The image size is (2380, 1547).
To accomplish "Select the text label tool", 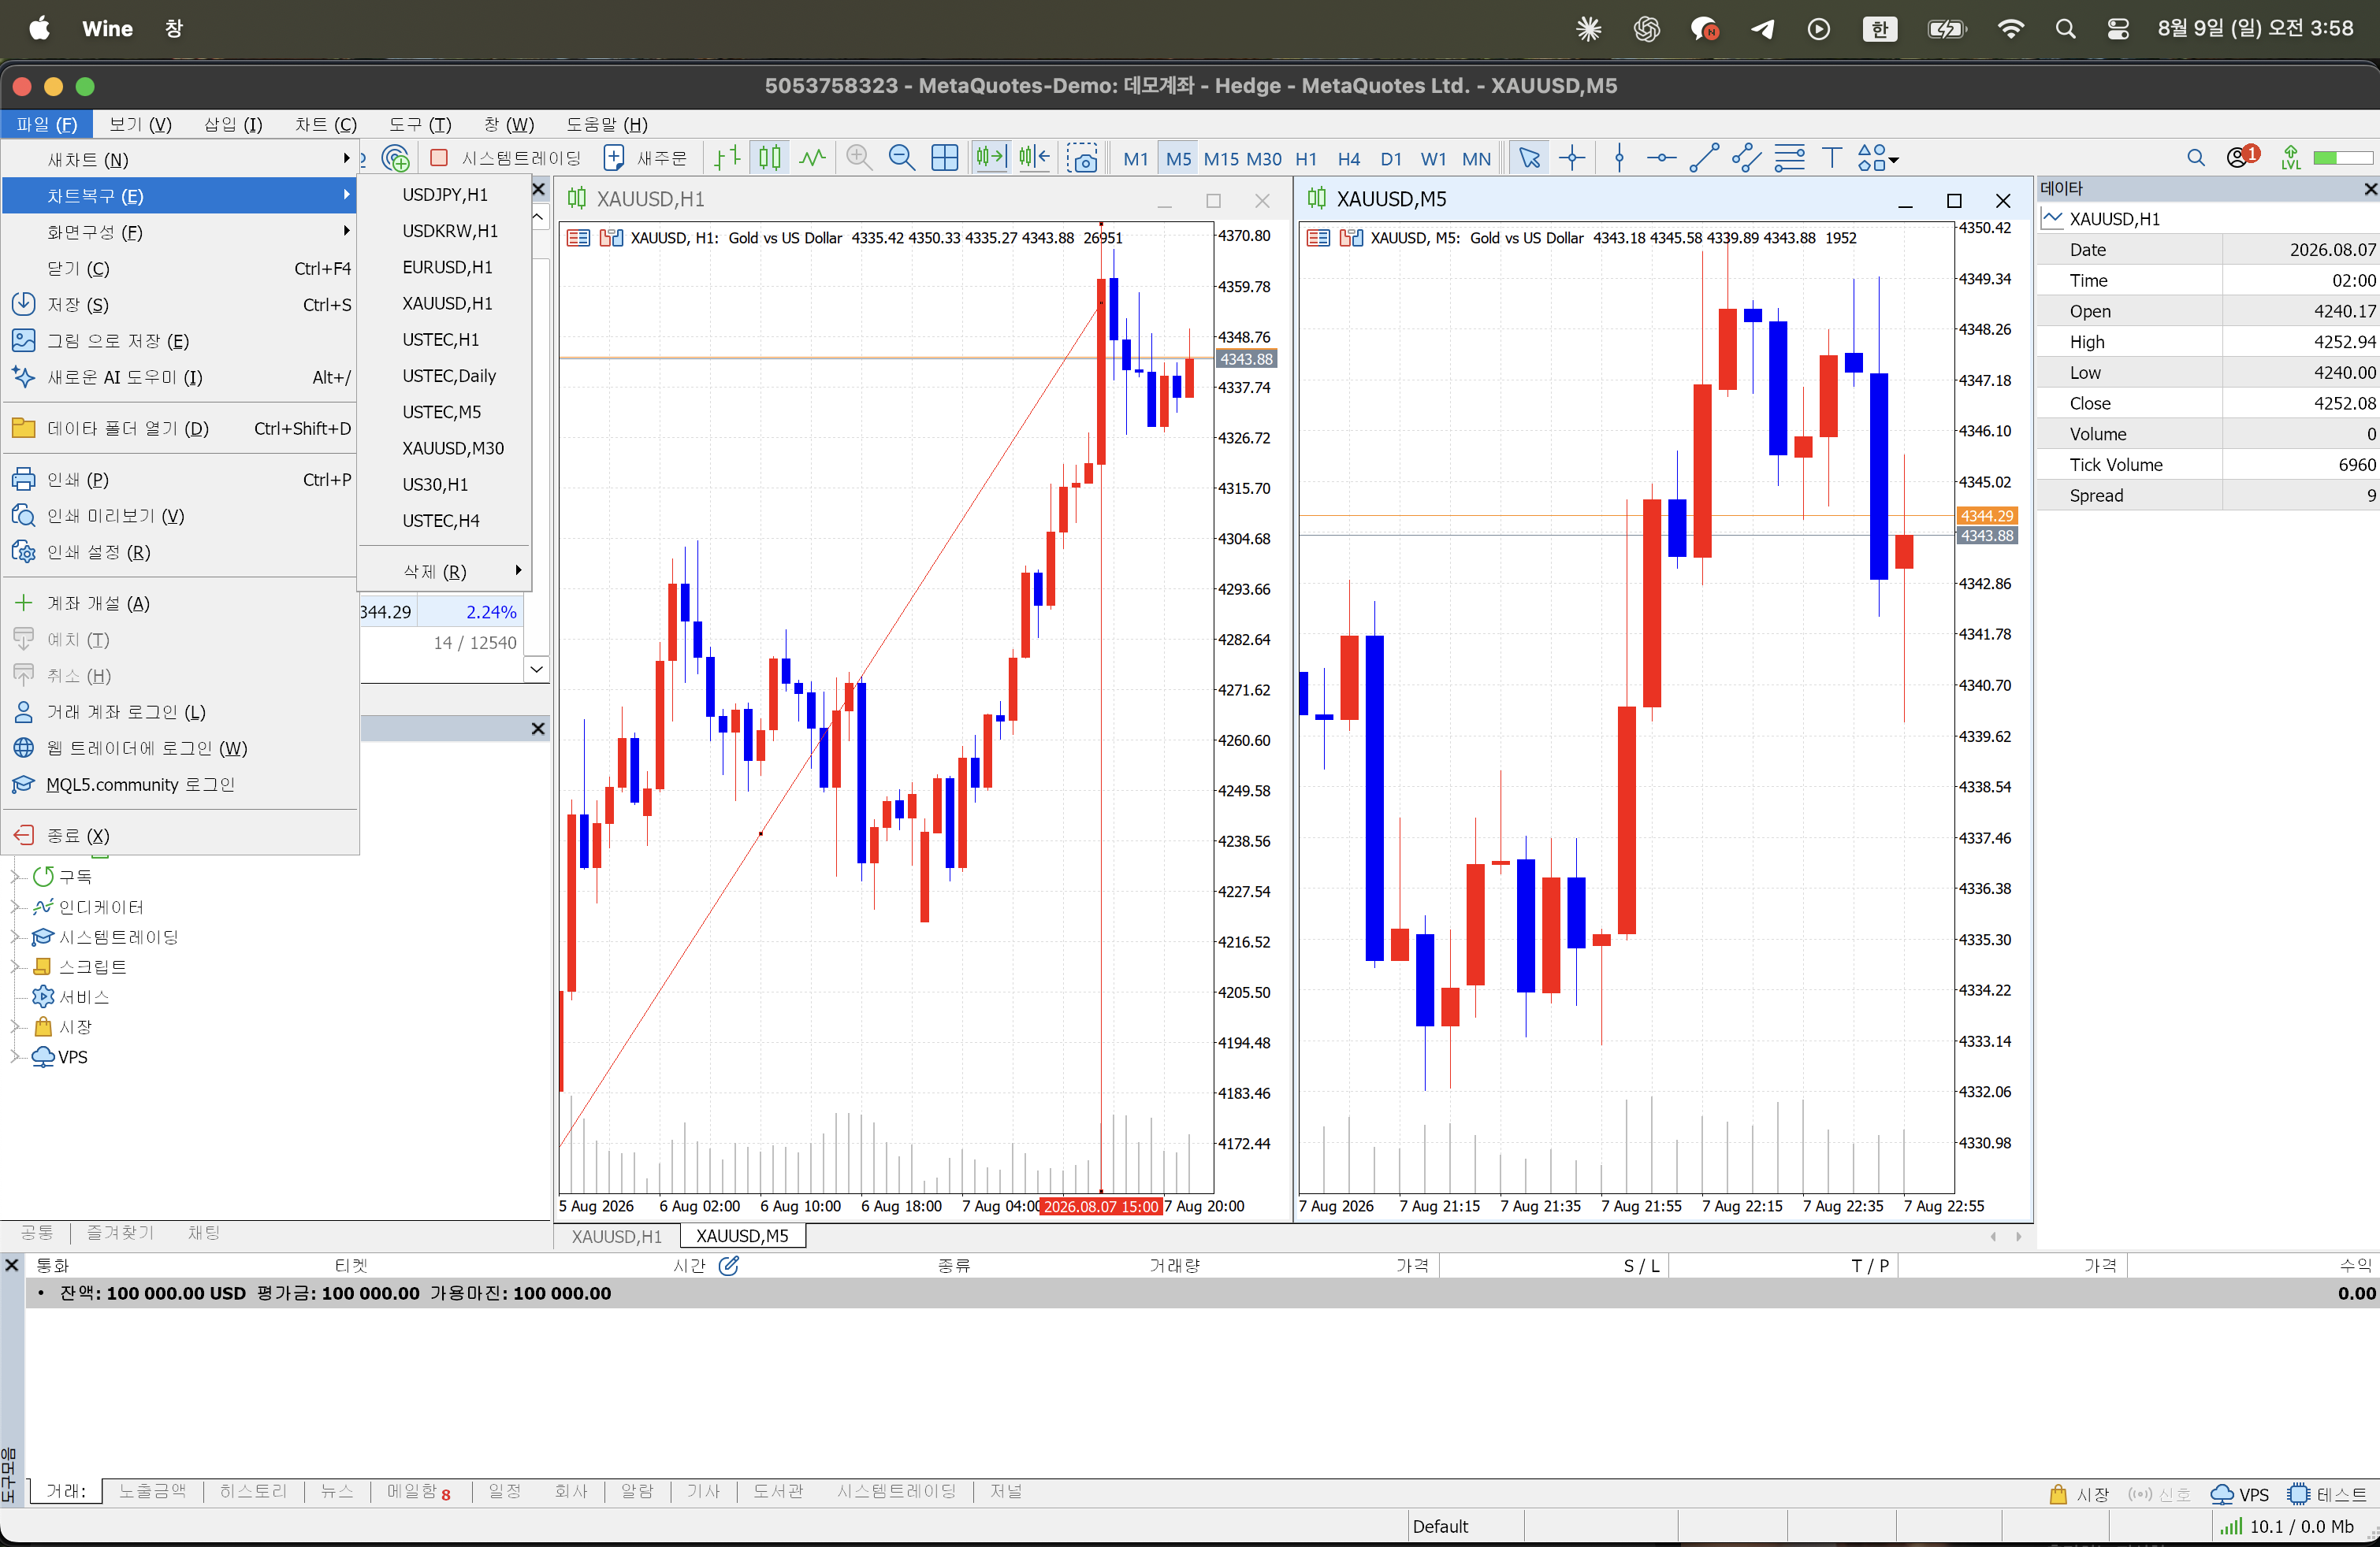I will (x=1832, y=158).
